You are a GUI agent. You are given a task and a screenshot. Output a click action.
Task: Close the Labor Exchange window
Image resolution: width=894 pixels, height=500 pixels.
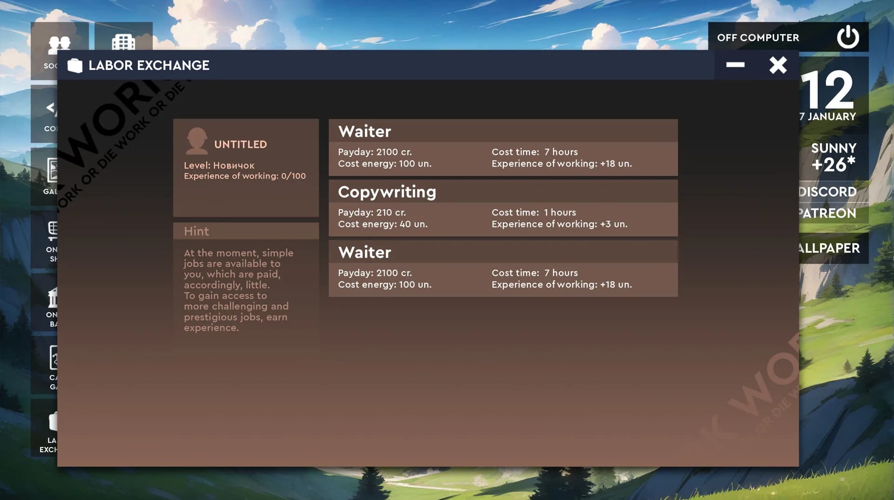778,65
